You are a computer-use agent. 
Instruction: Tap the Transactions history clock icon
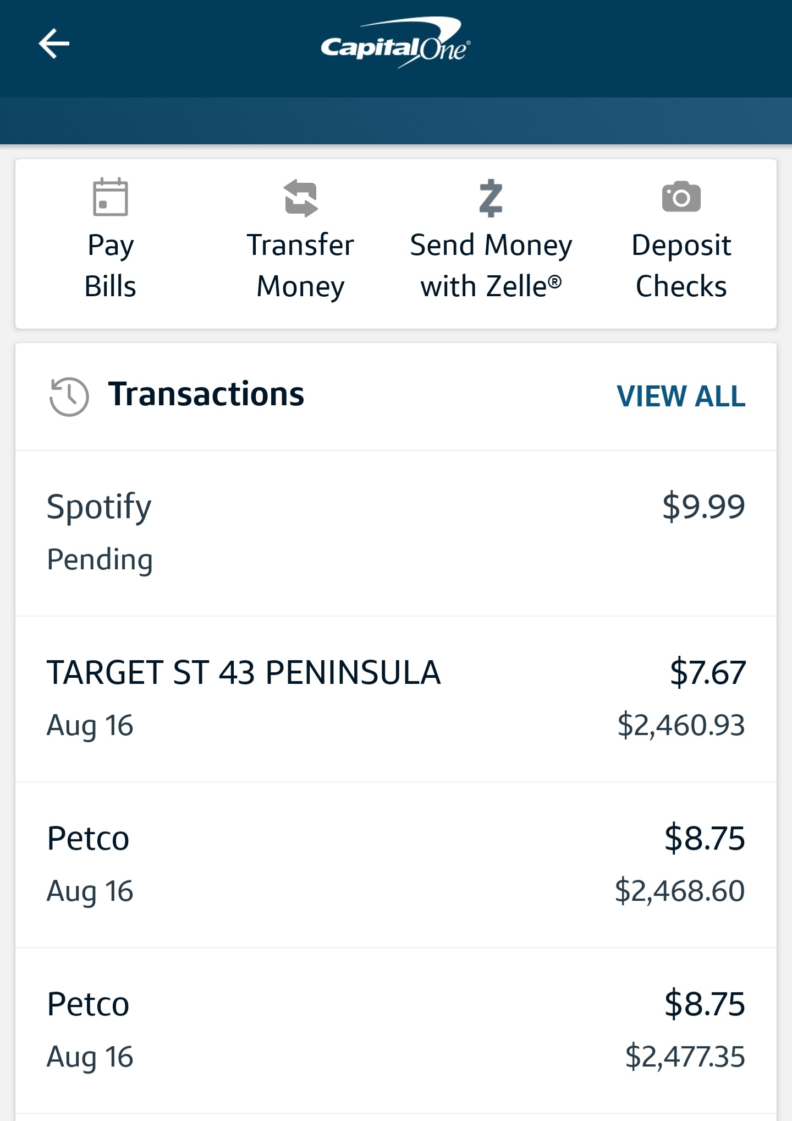pyautogui.click(x=69, y=396)
